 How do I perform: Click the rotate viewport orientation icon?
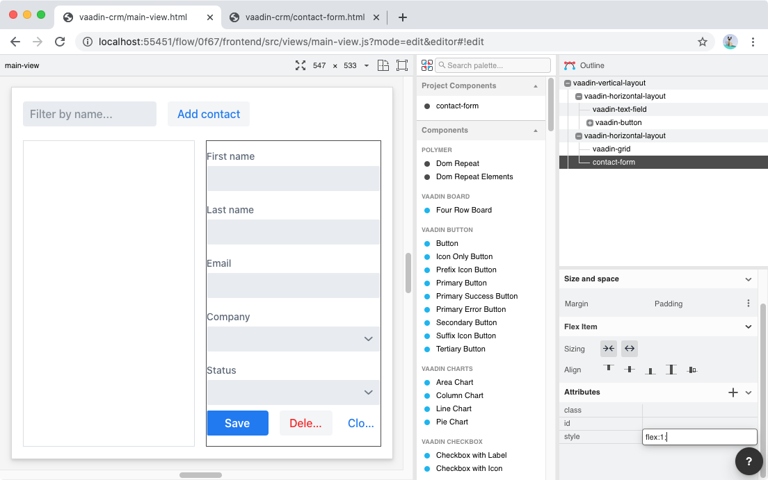[x=383, y=65]
